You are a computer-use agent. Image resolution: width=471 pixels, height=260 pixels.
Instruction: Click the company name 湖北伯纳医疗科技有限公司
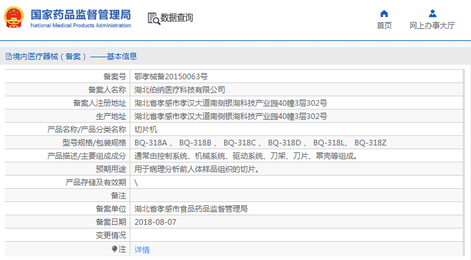179,89
